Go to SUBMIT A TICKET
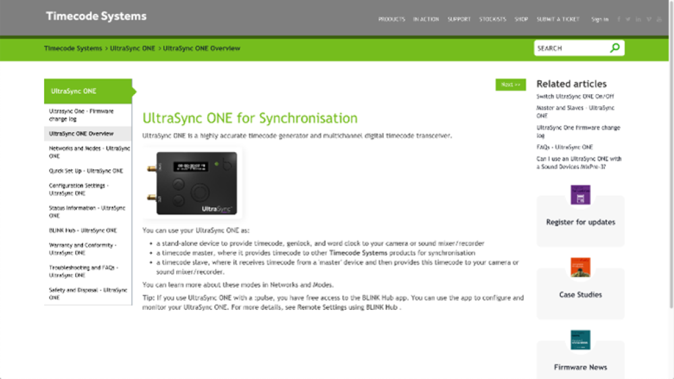This screenshot has width=674, height=379. 558,19
